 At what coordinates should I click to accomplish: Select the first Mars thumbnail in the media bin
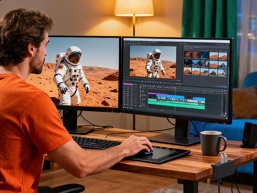click(x=188, y=55)
